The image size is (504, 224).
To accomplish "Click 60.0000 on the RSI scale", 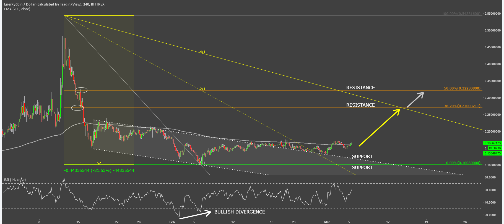I will point(490,190).
